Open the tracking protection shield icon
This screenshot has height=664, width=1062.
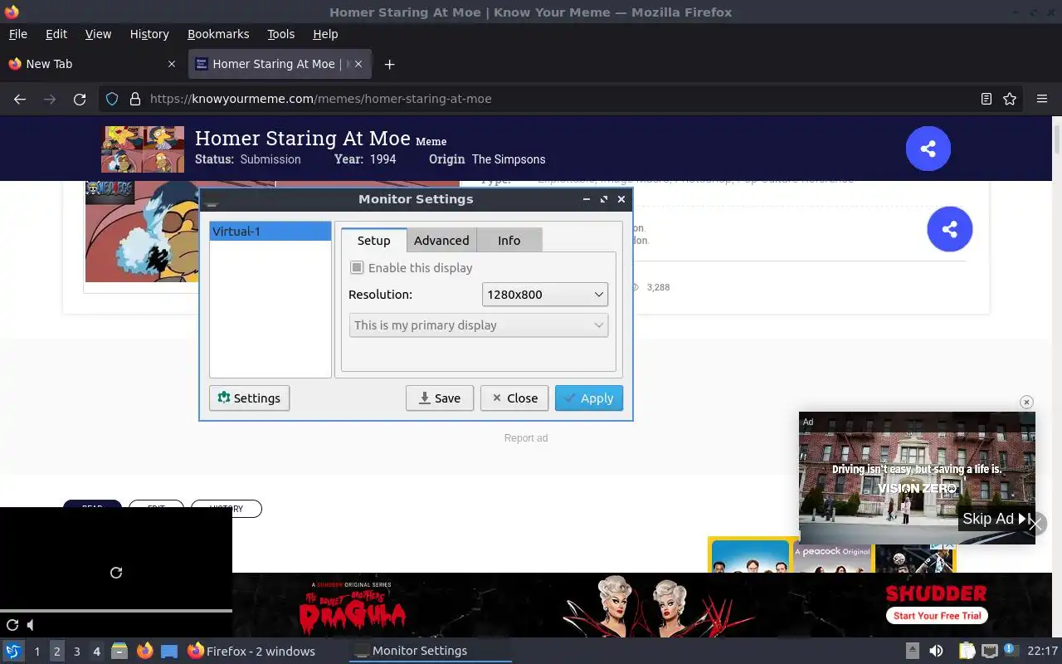112,99
